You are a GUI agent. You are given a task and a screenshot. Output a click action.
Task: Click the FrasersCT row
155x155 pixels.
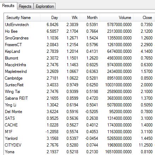click(x=79, y=45)
